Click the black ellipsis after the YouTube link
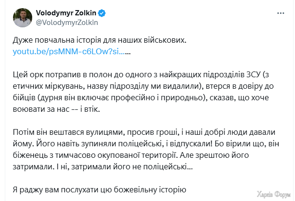The height and width of the screenshot is (201, 295). tap(128, 53)
